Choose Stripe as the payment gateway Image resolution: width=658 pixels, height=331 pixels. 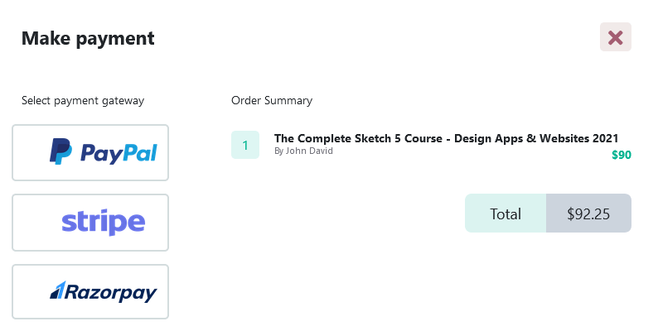[90, 223]
